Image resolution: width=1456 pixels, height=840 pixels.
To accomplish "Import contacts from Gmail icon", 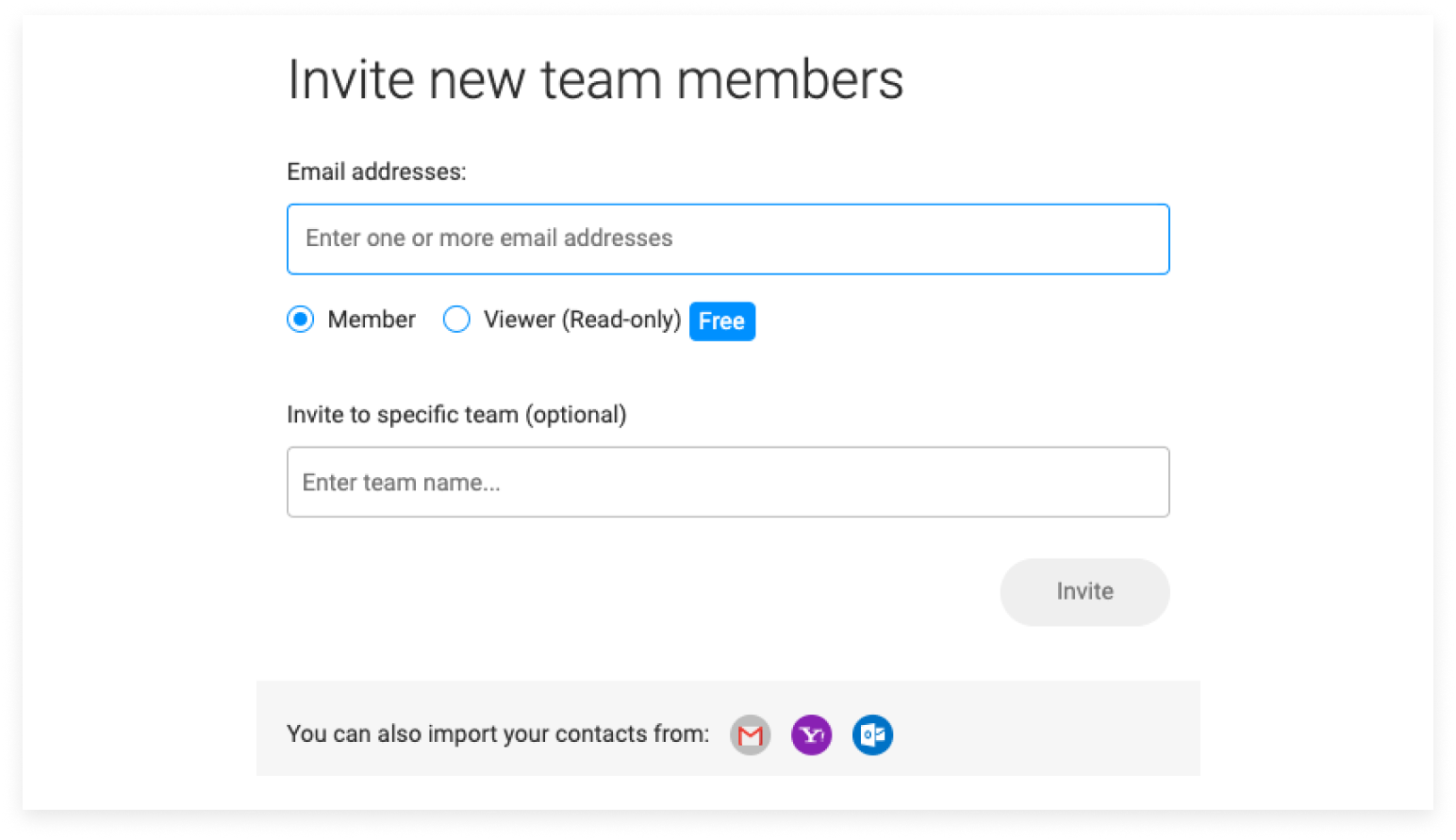I will [751, 735].
